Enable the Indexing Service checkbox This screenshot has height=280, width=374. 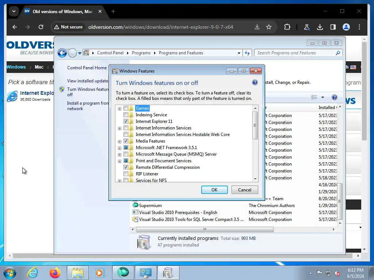(x=126, y=115)
